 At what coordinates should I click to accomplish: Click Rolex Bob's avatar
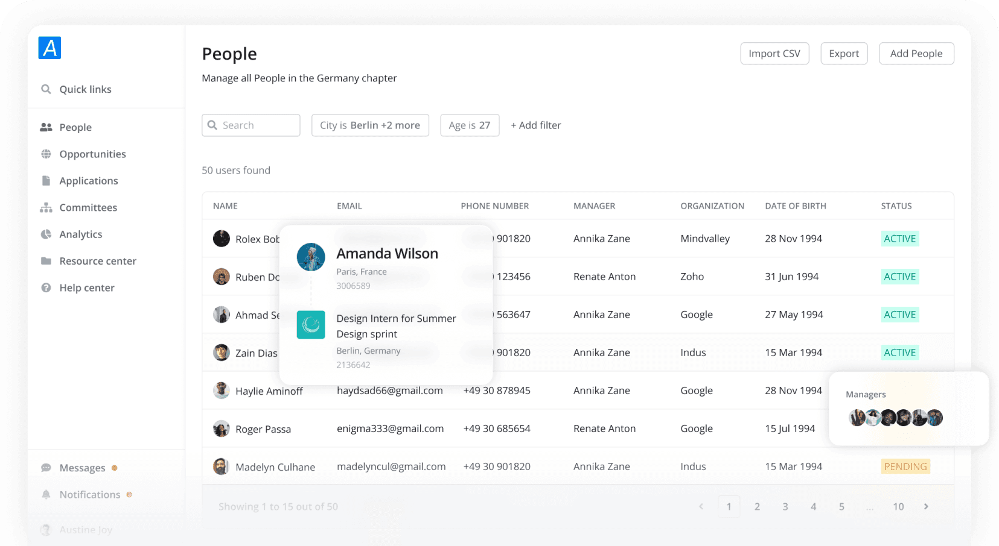[x=222, y=239]
